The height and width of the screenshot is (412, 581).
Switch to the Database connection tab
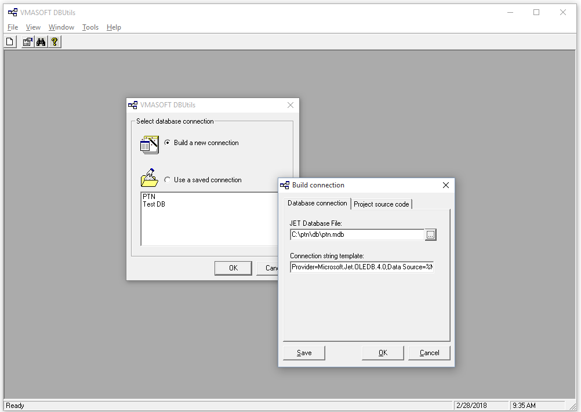[317, 203]
